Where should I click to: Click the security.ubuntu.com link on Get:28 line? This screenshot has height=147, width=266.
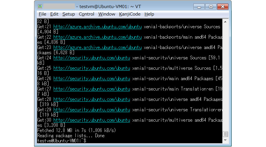point(92,99)
